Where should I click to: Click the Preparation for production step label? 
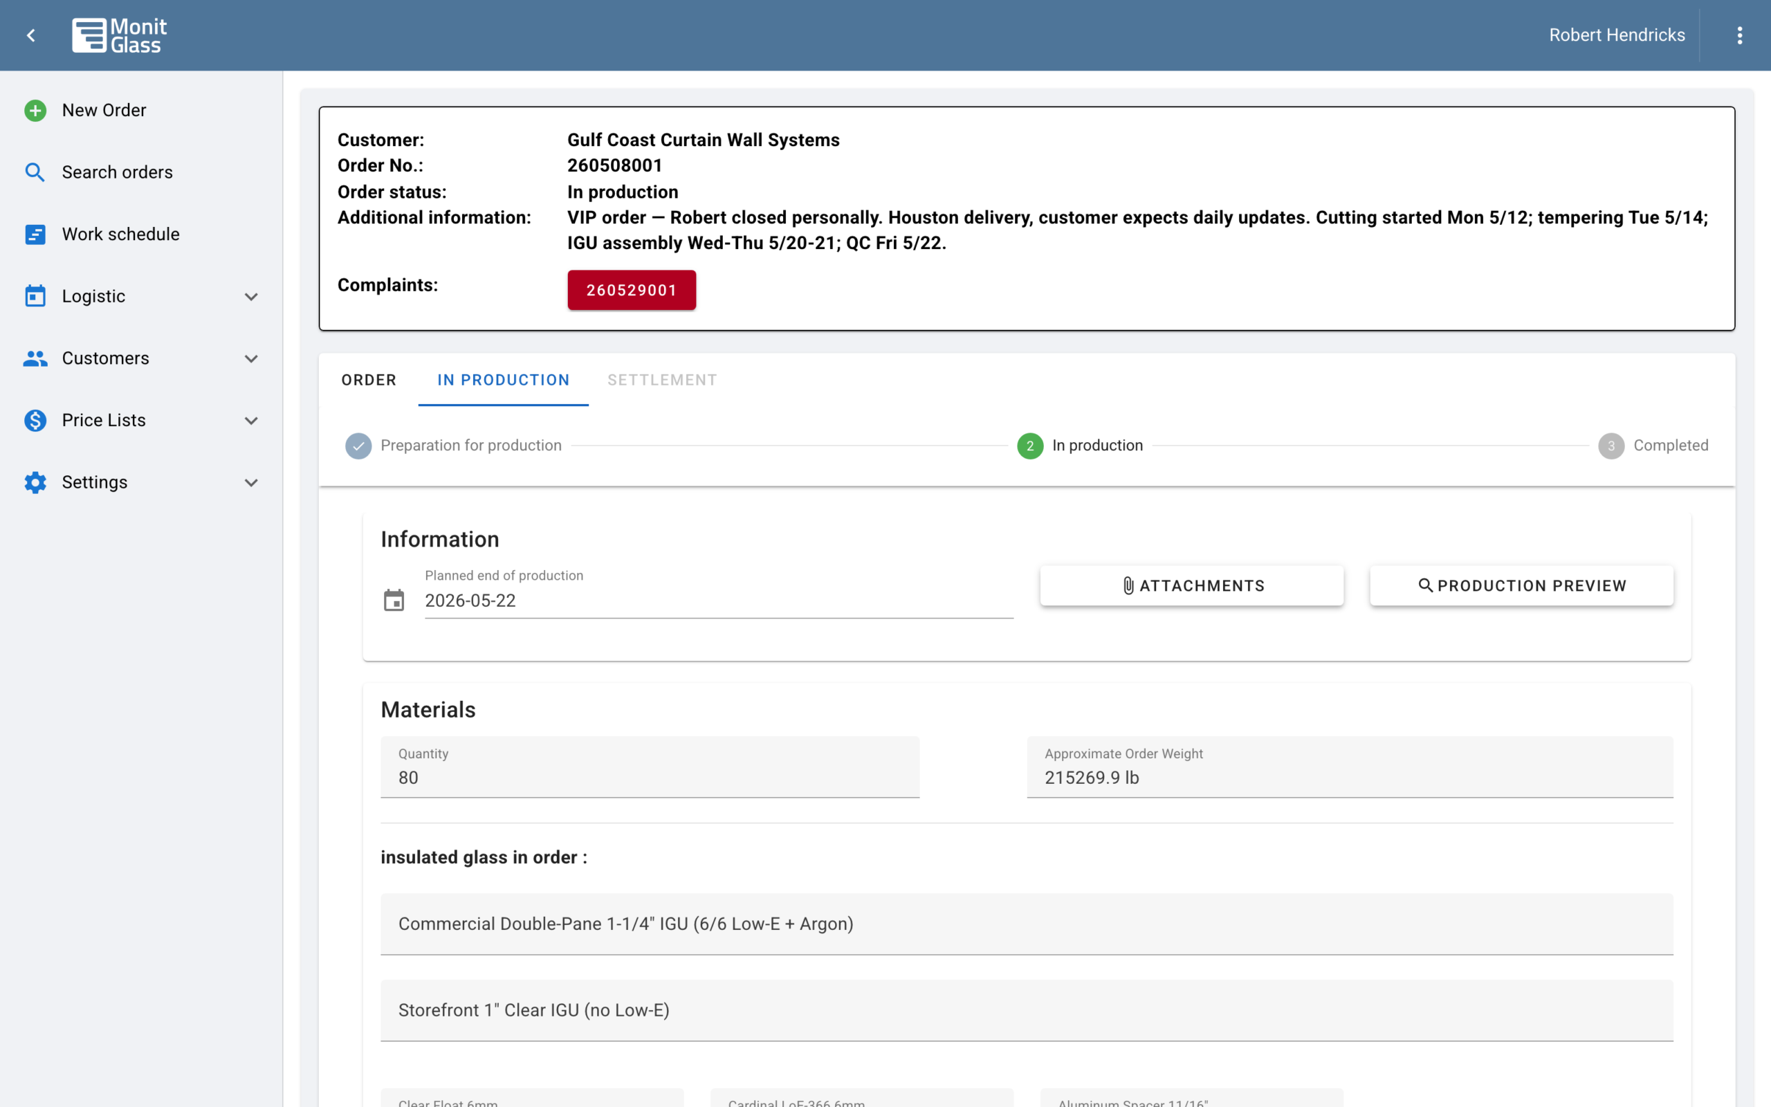pyautogui.click(x=471, y=445)
